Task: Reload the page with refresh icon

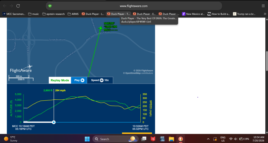Action: (18, 6)
